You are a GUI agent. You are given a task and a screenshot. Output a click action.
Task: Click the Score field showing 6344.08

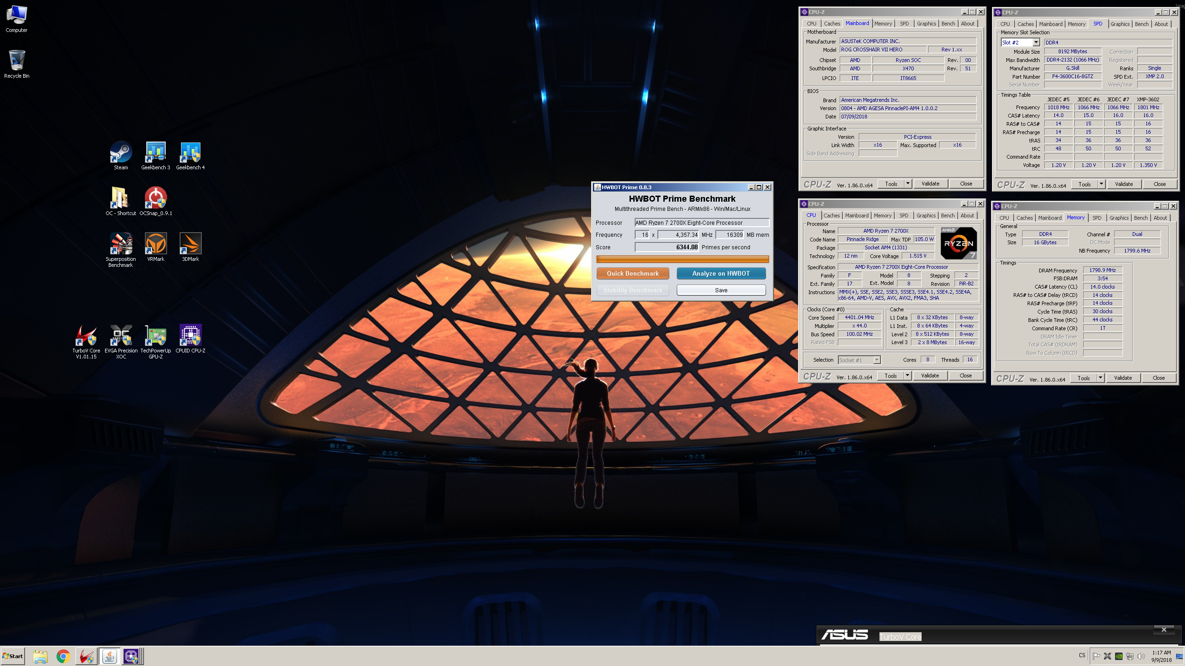(667, 247)
